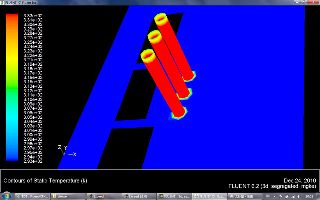Viewport: 320px width, 200px height.
Task: Show hidden system tray icons
Action: [274, 196]
